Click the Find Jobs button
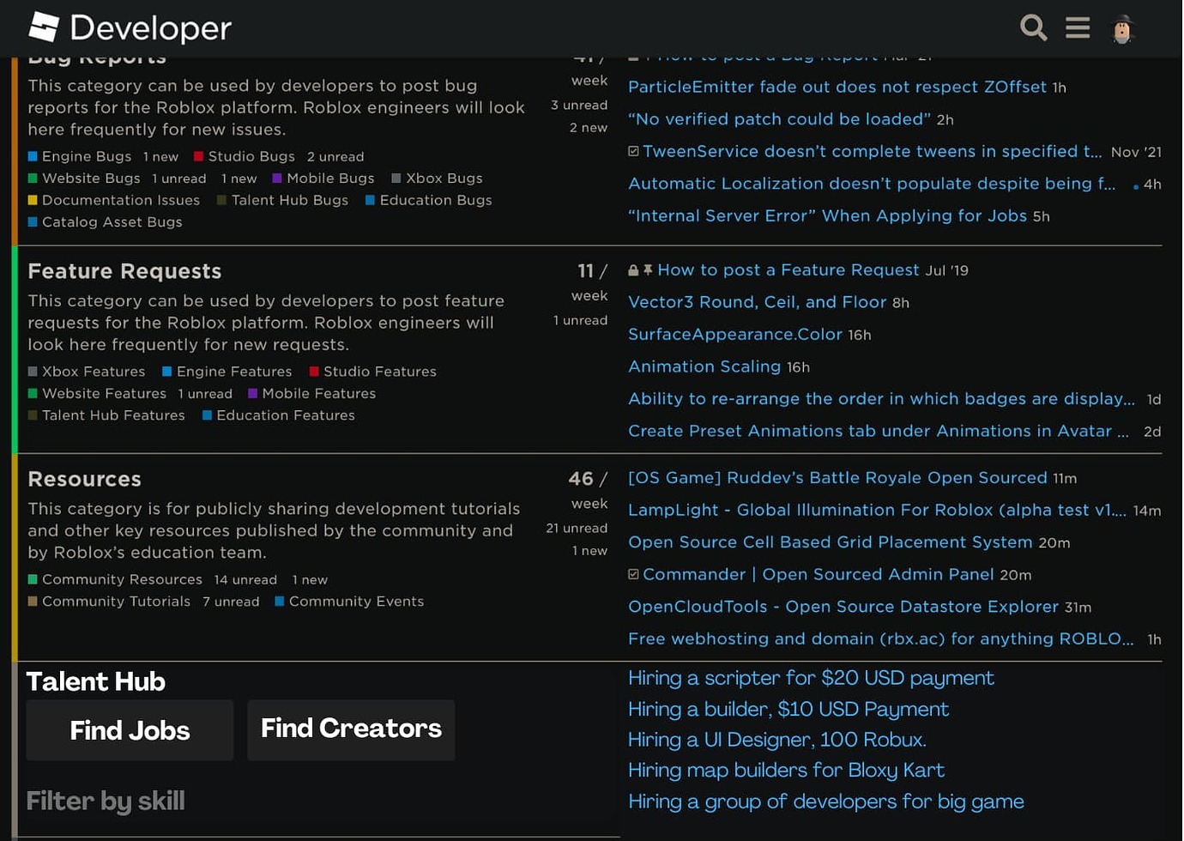This screenshot has height=841, width=1184. click(130, 730)
